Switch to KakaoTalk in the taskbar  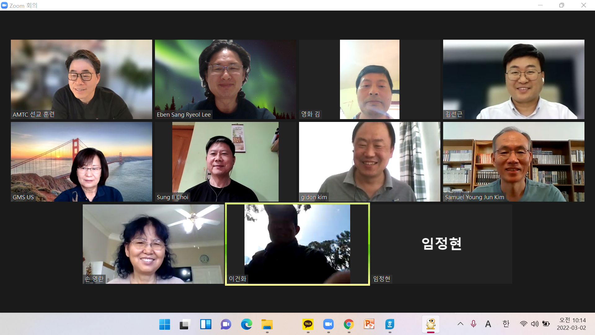[308, 324]
